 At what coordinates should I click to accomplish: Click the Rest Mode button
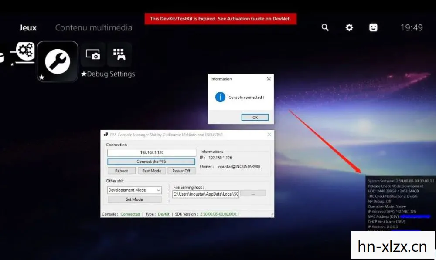point(152,171)
